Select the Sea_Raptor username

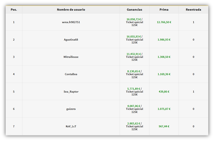pyautogui.click(x=71, y=92)
